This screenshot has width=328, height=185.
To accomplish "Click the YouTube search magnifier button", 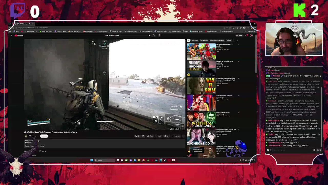I will coord(154,35).
